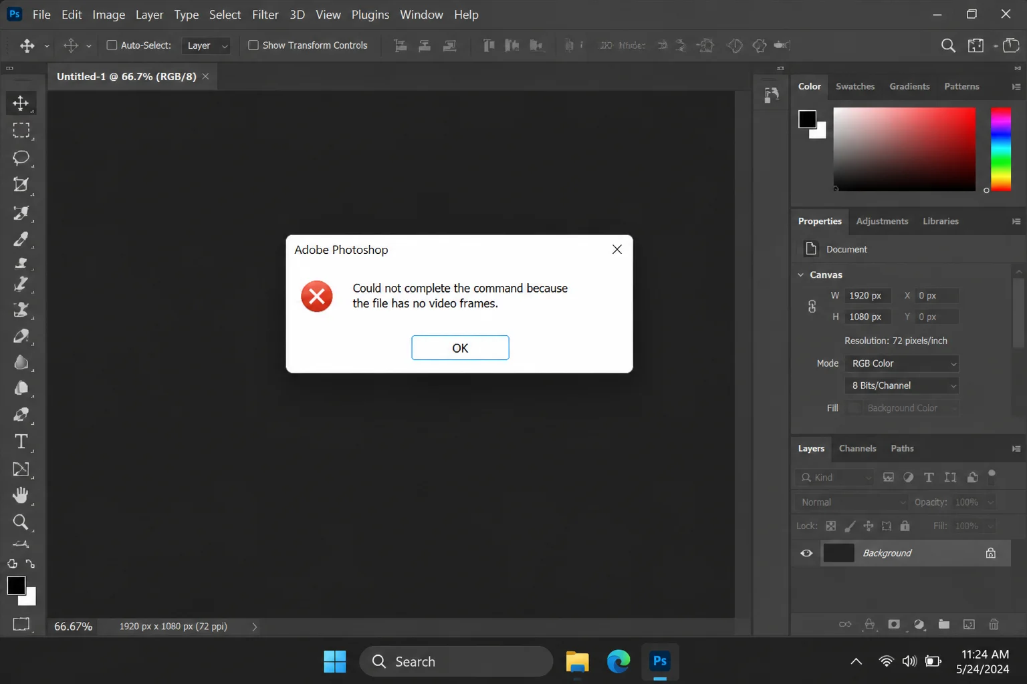The height and width of the screenshot is (684, 1027).
Task: Click the Share icon in options bar
Action: (1012, 45)
